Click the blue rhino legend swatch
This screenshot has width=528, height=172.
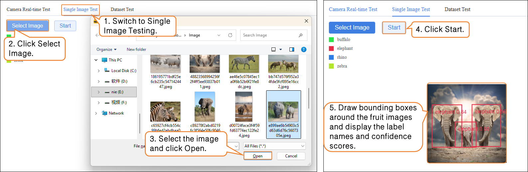(x=331, y=57)
